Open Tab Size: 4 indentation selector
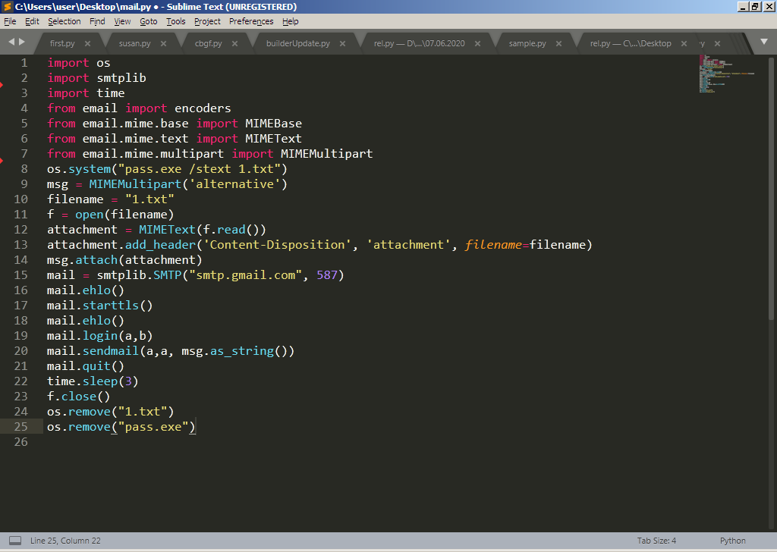 pyautogui.click(x=656, y=541)
